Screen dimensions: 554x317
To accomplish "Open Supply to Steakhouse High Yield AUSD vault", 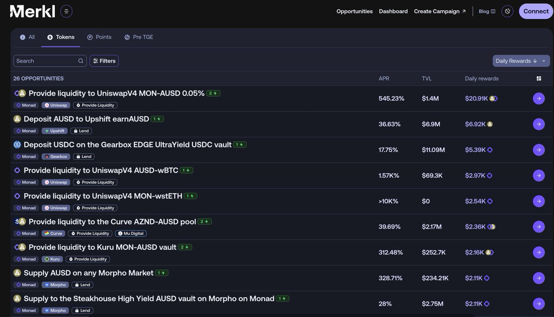I will tap(149, 299).
